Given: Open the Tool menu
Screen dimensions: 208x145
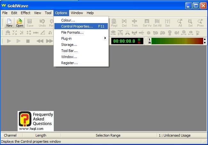Looking at the screenshot, I should 48,13.
